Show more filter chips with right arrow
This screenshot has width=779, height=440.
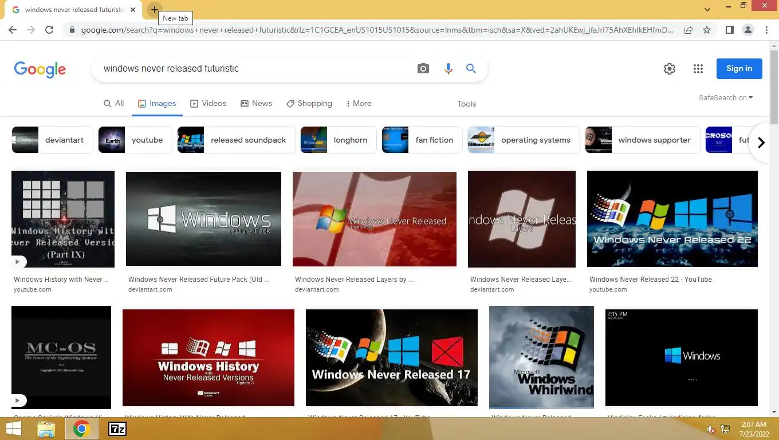(x=761, y=143)
